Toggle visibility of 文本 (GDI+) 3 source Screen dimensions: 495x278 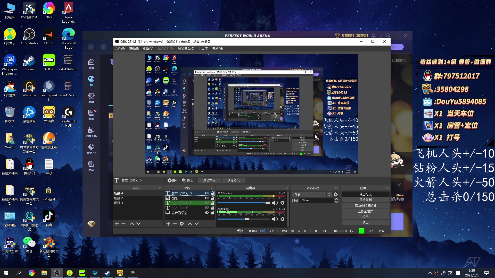point(207,193)
